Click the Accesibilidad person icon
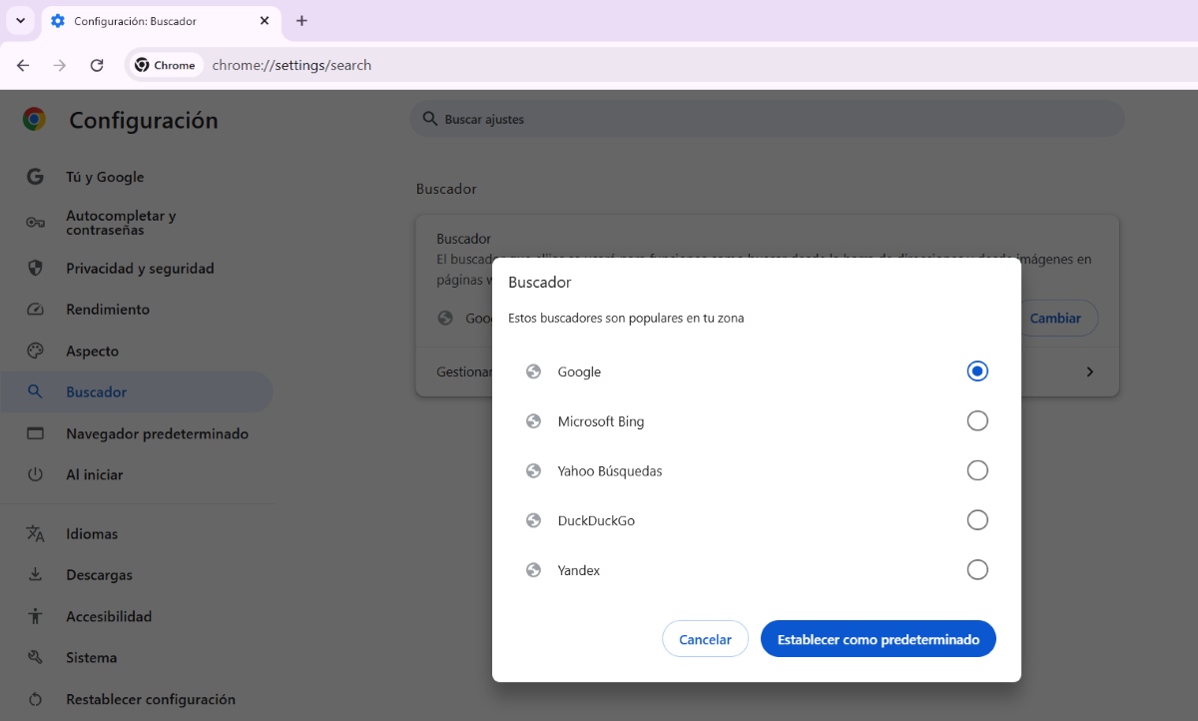1198x721 pixels. pos(35,617)
